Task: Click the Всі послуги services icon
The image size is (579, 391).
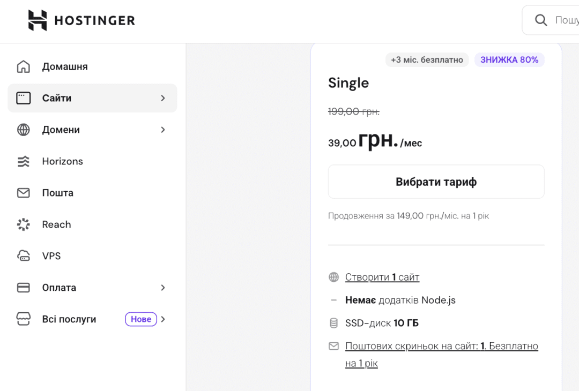Action: pos(24,319)
